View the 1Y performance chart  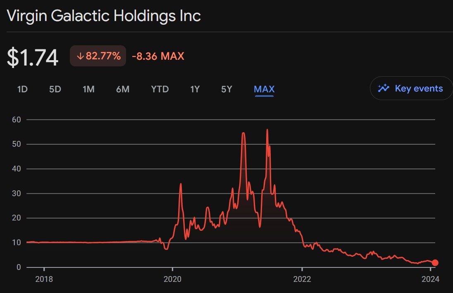(x=194, y=89)
